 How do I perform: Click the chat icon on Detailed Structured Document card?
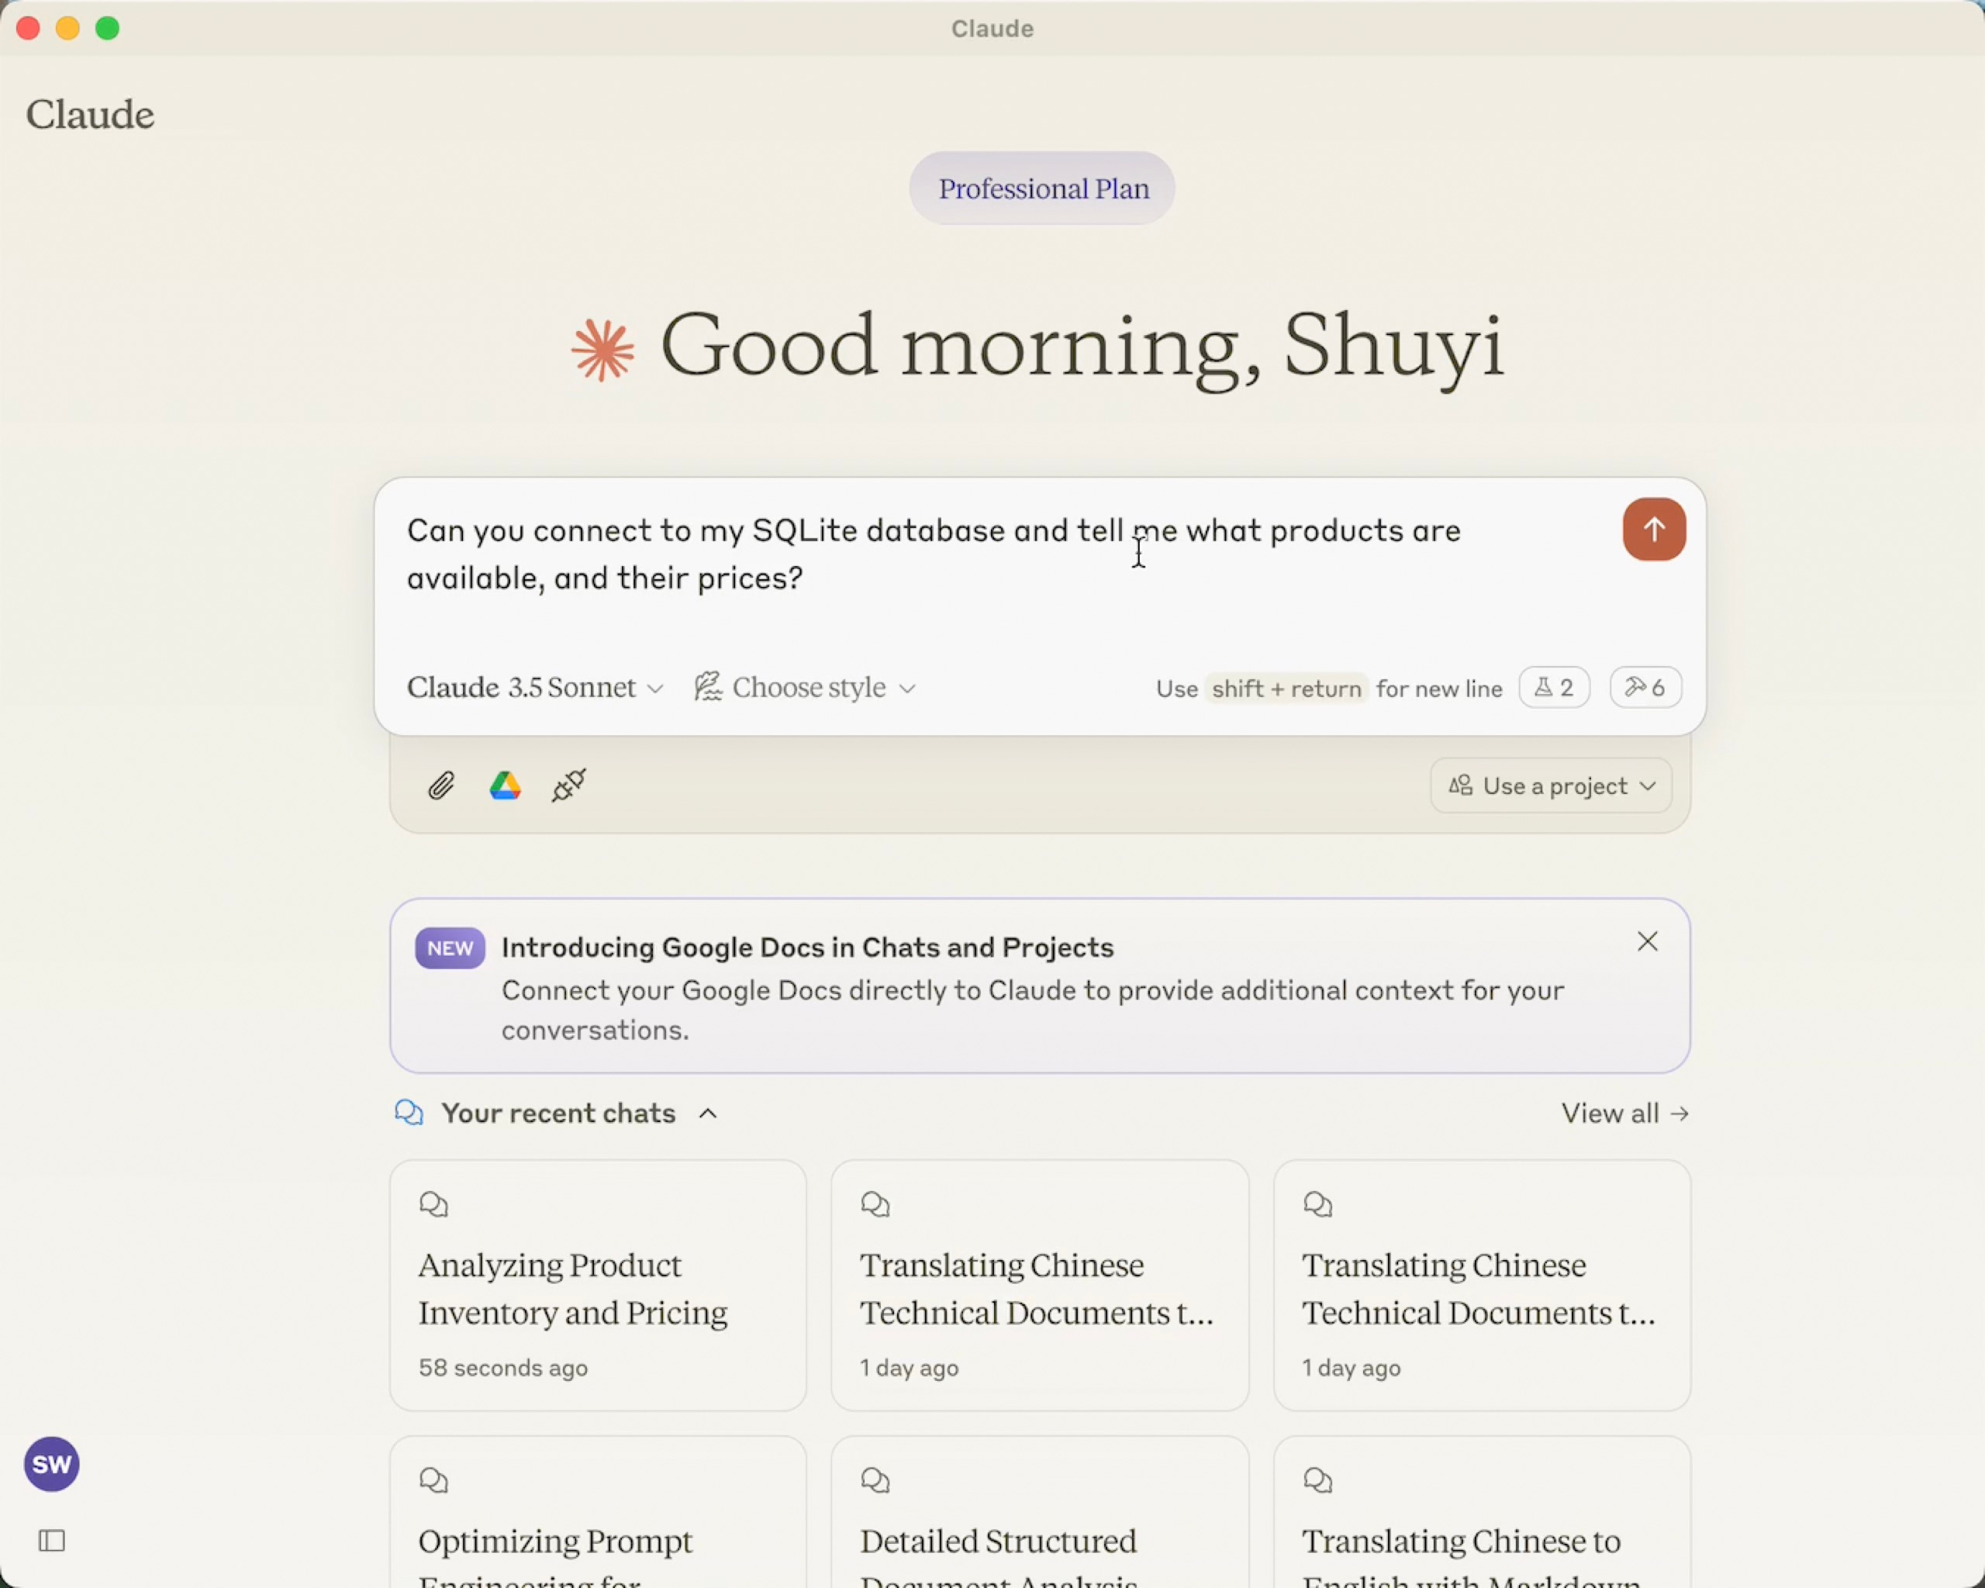tap(875, 1480)
